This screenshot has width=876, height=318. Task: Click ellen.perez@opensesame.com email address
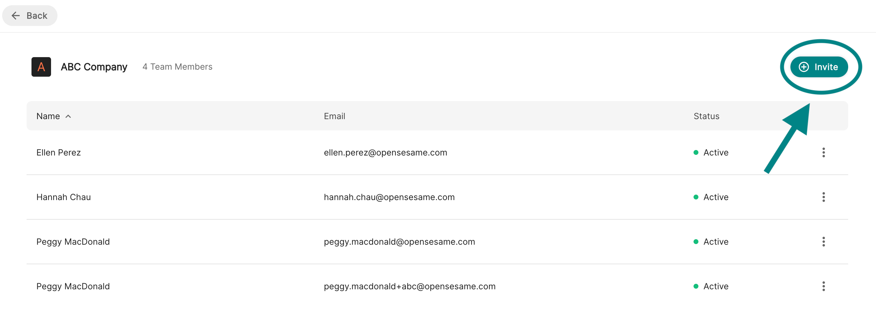pyautogui.click(x=385, y=152)
